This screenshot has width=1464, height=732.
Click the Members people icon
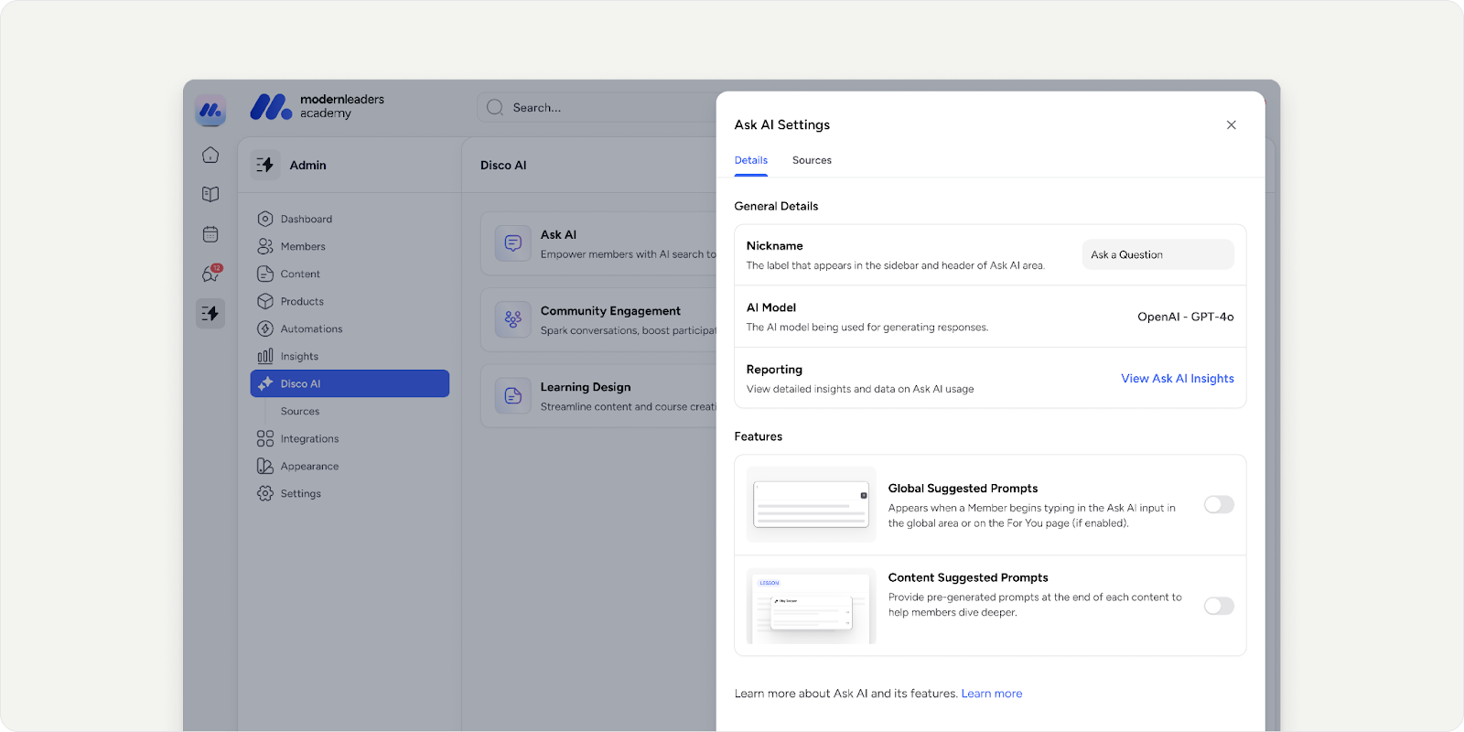click(265, 246)
